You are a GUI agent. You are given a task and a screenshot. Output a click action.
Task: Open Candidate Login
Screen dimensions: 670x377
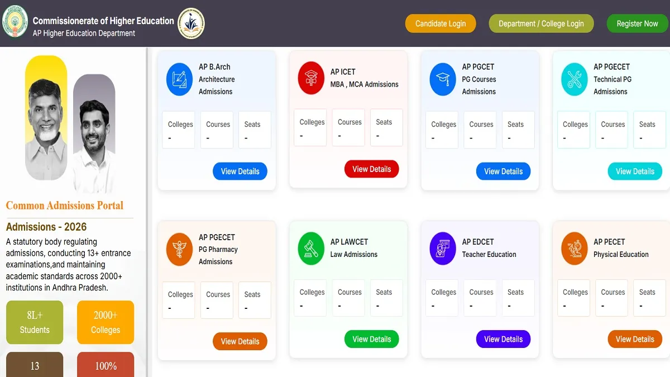[x=441, y=23]
